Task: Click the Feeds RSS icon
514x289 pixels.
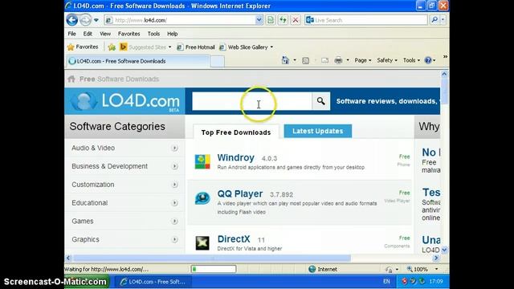Action: click(305, 61)
